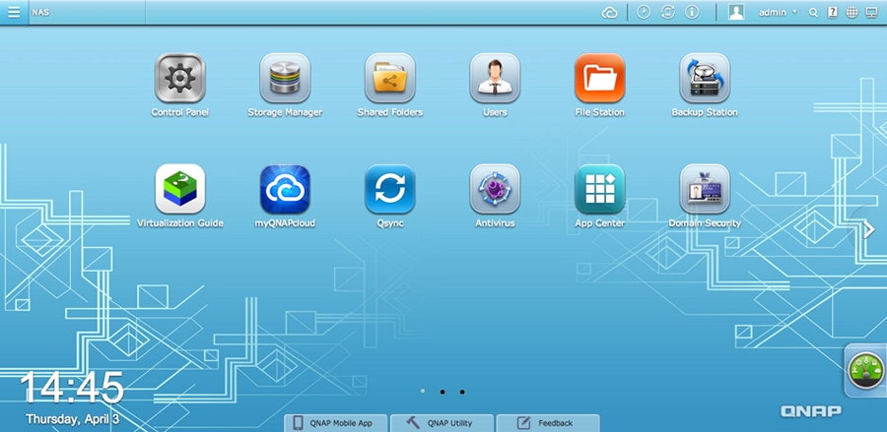Launch App Center

599,189
